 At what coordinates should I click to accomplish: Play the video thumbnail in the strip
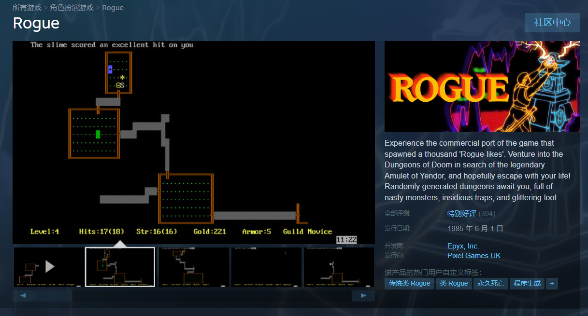(48, 267)
